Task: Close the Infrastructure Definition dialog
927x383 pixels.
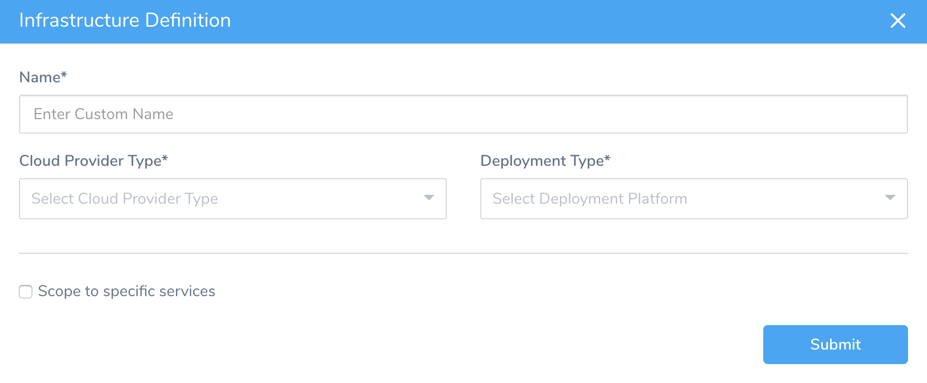Action: coord(897,21)
